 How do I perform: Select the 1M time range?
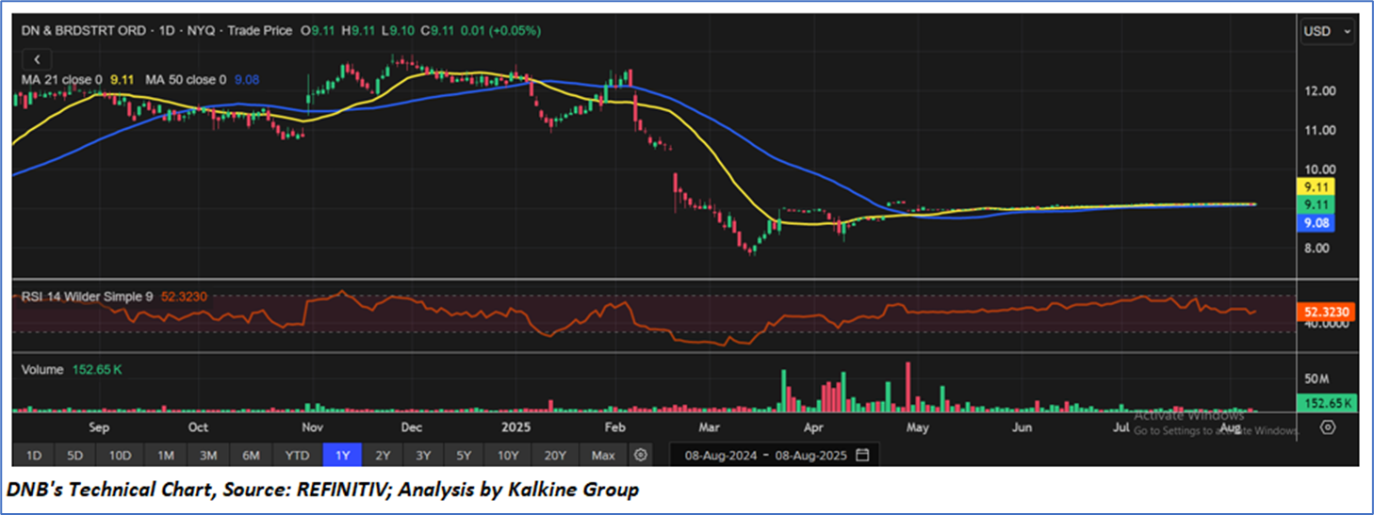(165, 456)
